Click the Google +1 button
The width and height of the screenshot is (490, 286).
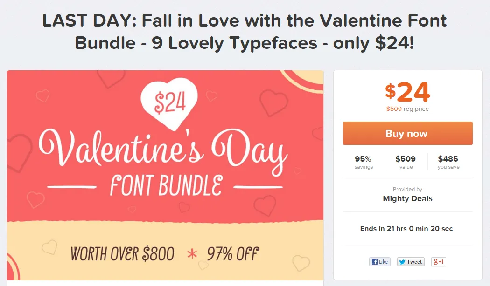pyautogui.click(x=439, y=262)
